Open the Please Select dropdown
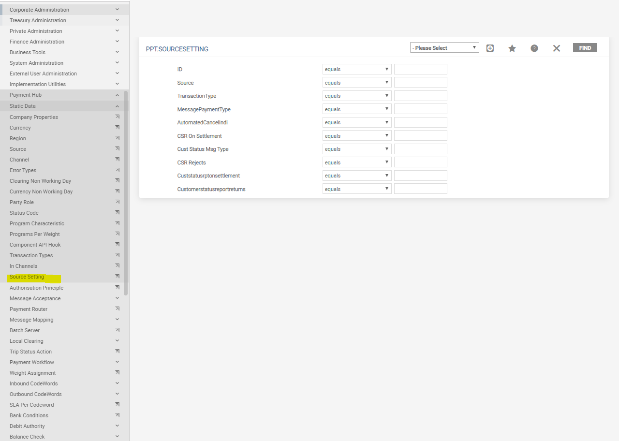 [x=444, y=48]
